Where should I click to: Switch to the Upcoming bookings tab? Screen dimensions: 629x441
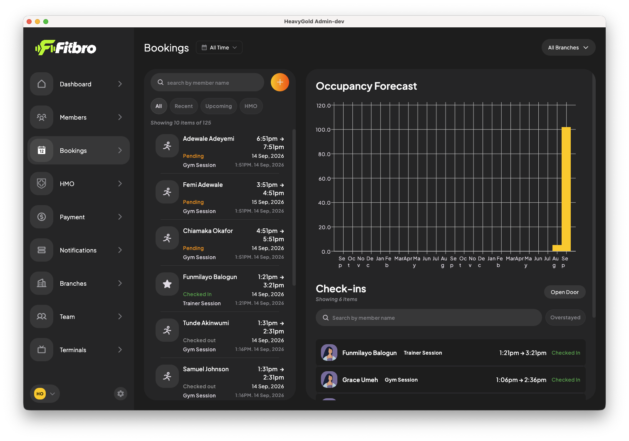[x=218, y=106]
